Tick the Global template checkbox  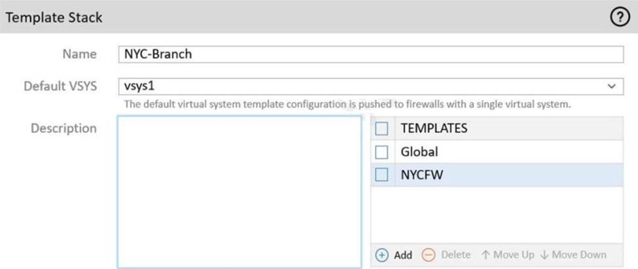tap(382, 152)
